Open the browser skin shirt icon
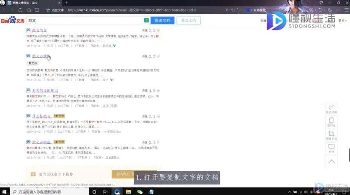The height and width of the screenshot is (195, 350). [321, 3]
